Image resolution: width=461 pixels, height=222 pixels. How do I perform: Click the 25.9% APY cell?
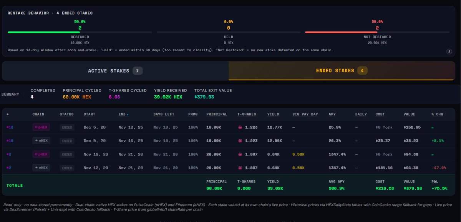point(335,127)
